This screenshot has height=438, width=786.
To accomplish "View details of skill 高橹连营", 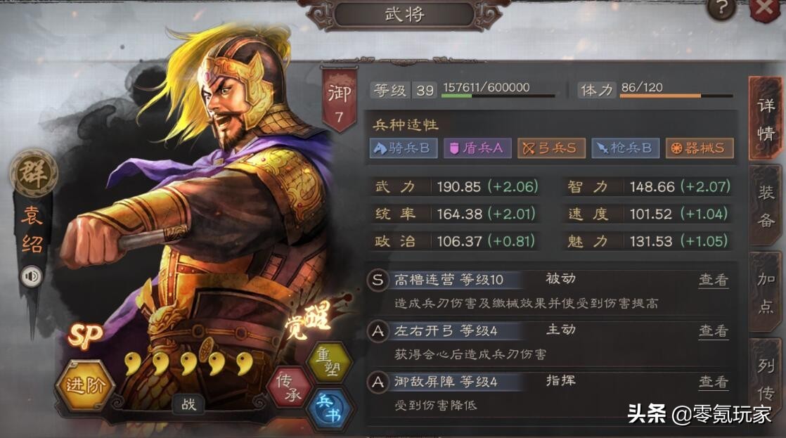I will (x=714, y=280).
